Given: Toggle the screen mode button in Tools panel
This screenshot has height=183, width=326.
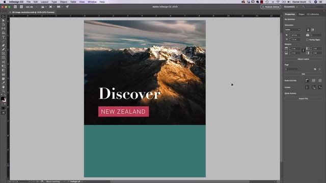Looking at the screenshot, I should pos(4,113).
